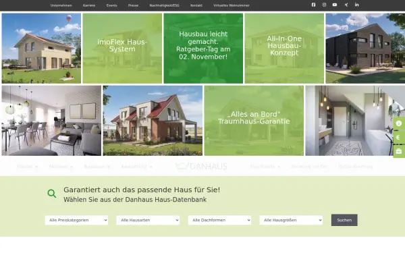The height and width of the screenshot is (253, 405).
Task: Click the beige house with balloon image
Action: click(x=41, y=49)
